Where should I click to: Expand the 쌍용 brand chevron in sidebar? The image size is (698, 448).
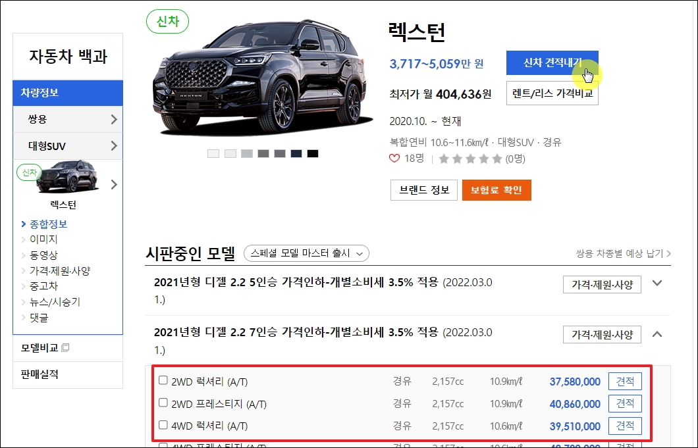(x=114, y=119)
